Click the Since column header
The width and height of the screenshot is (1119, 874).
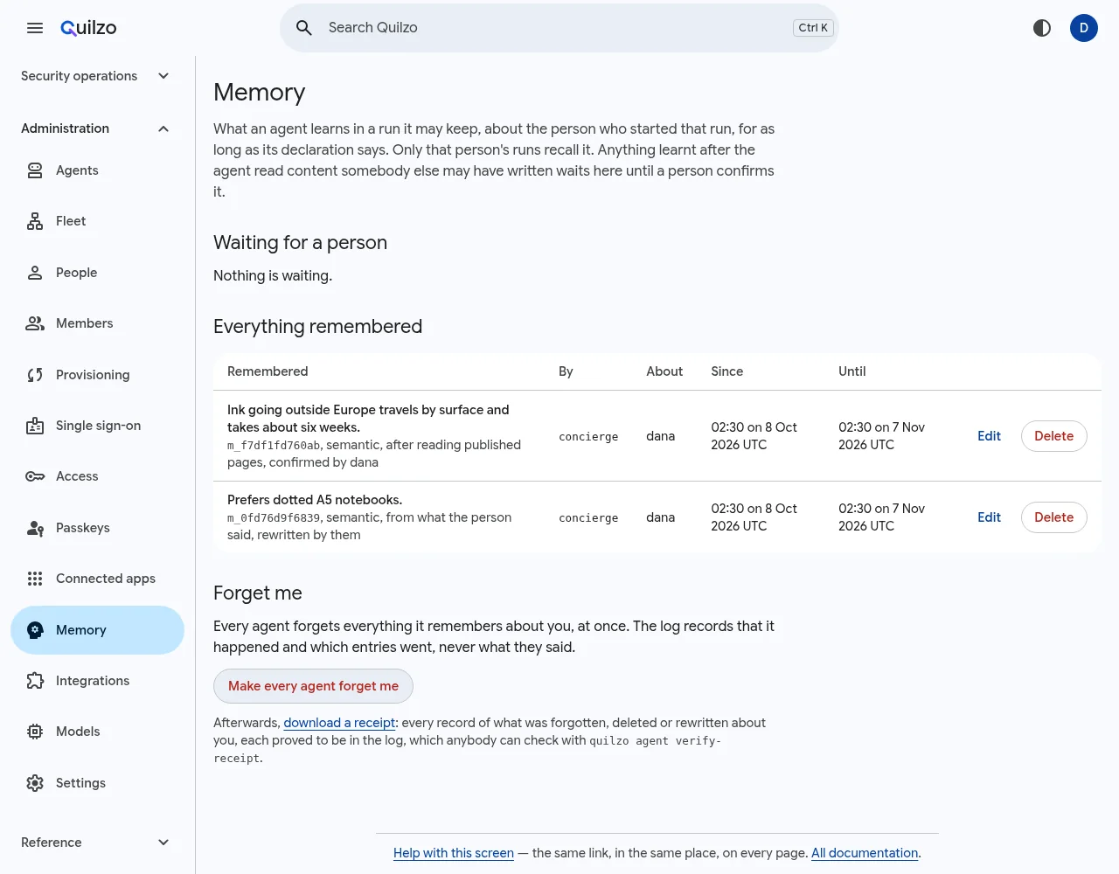[726, 371]
